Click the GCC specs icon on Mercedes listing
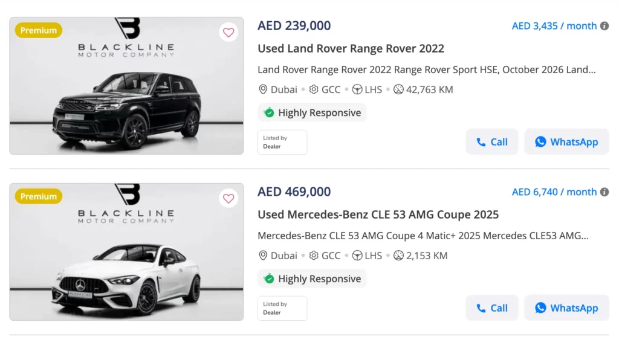Image resolution: width=619 pixels, height=348 pixels. pyautogui.click(x=314, y=256)
